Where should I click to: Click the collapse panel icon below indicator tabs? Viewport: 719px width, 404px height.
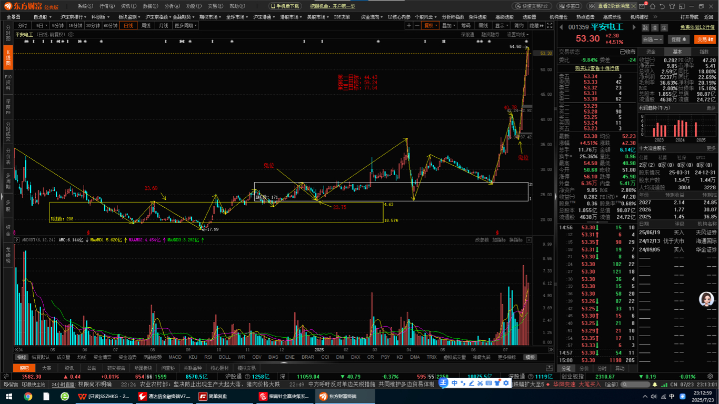pyautogui.click(x=550, y=368)
